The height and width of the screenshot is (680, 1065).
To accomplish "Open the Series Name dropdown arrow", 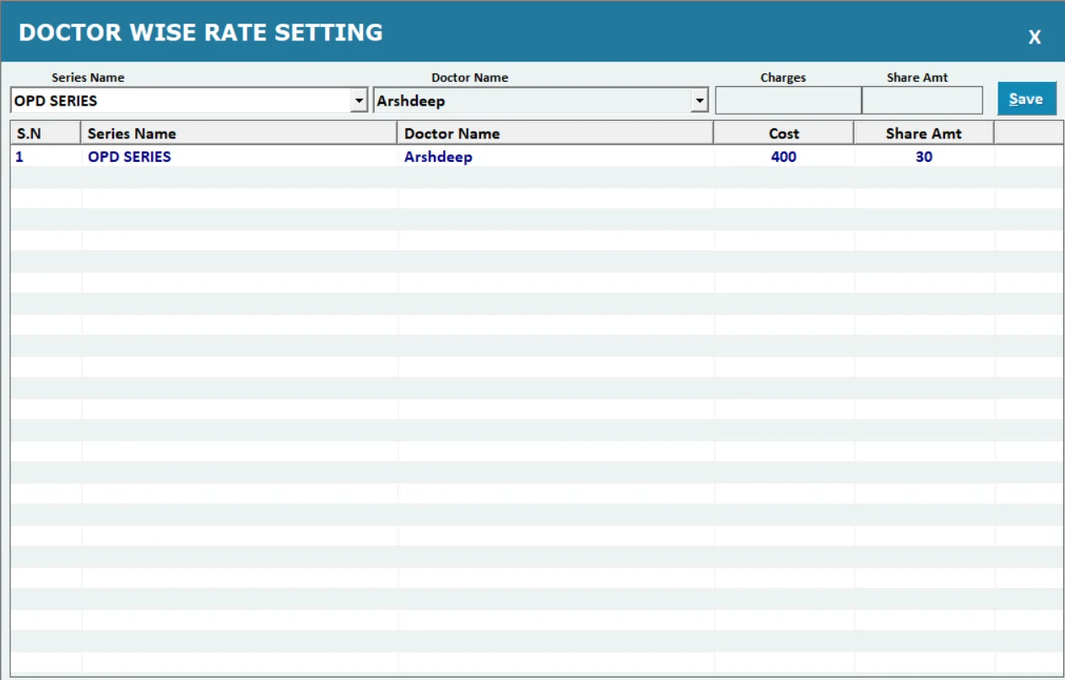I will pos(360,101).
